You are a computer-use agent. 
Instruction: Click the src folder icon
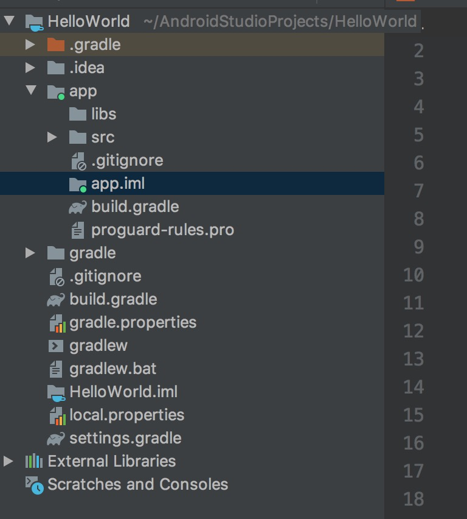click(x=78, y=137)
